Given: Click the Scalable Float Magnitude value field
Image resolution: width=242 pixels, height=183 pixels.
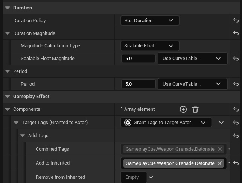Looking at the screenshot, I should pos(138,59).
